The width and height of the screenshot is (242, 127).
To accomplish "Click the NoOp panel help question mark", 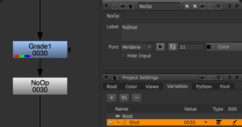I will (229, 6).
